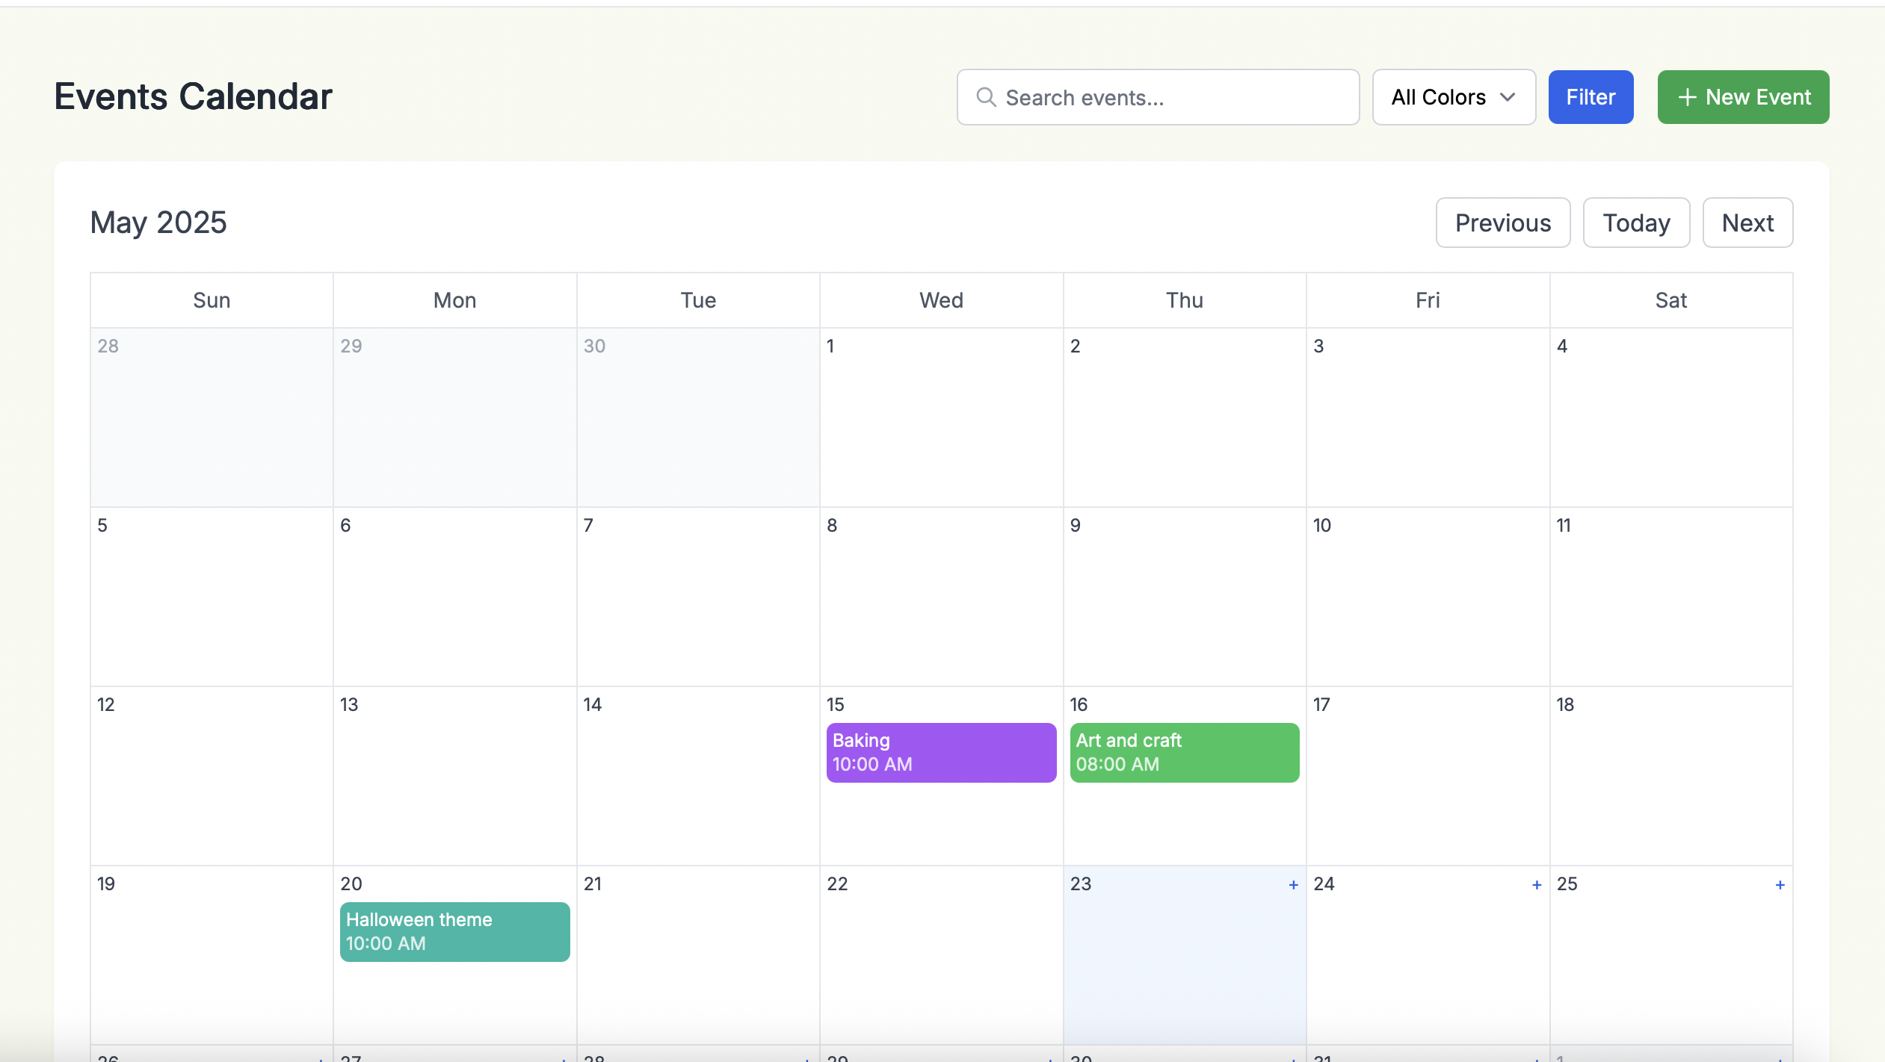
Task: Click the Sun column header
Action: pyautogui.click(x=212, y=300)
